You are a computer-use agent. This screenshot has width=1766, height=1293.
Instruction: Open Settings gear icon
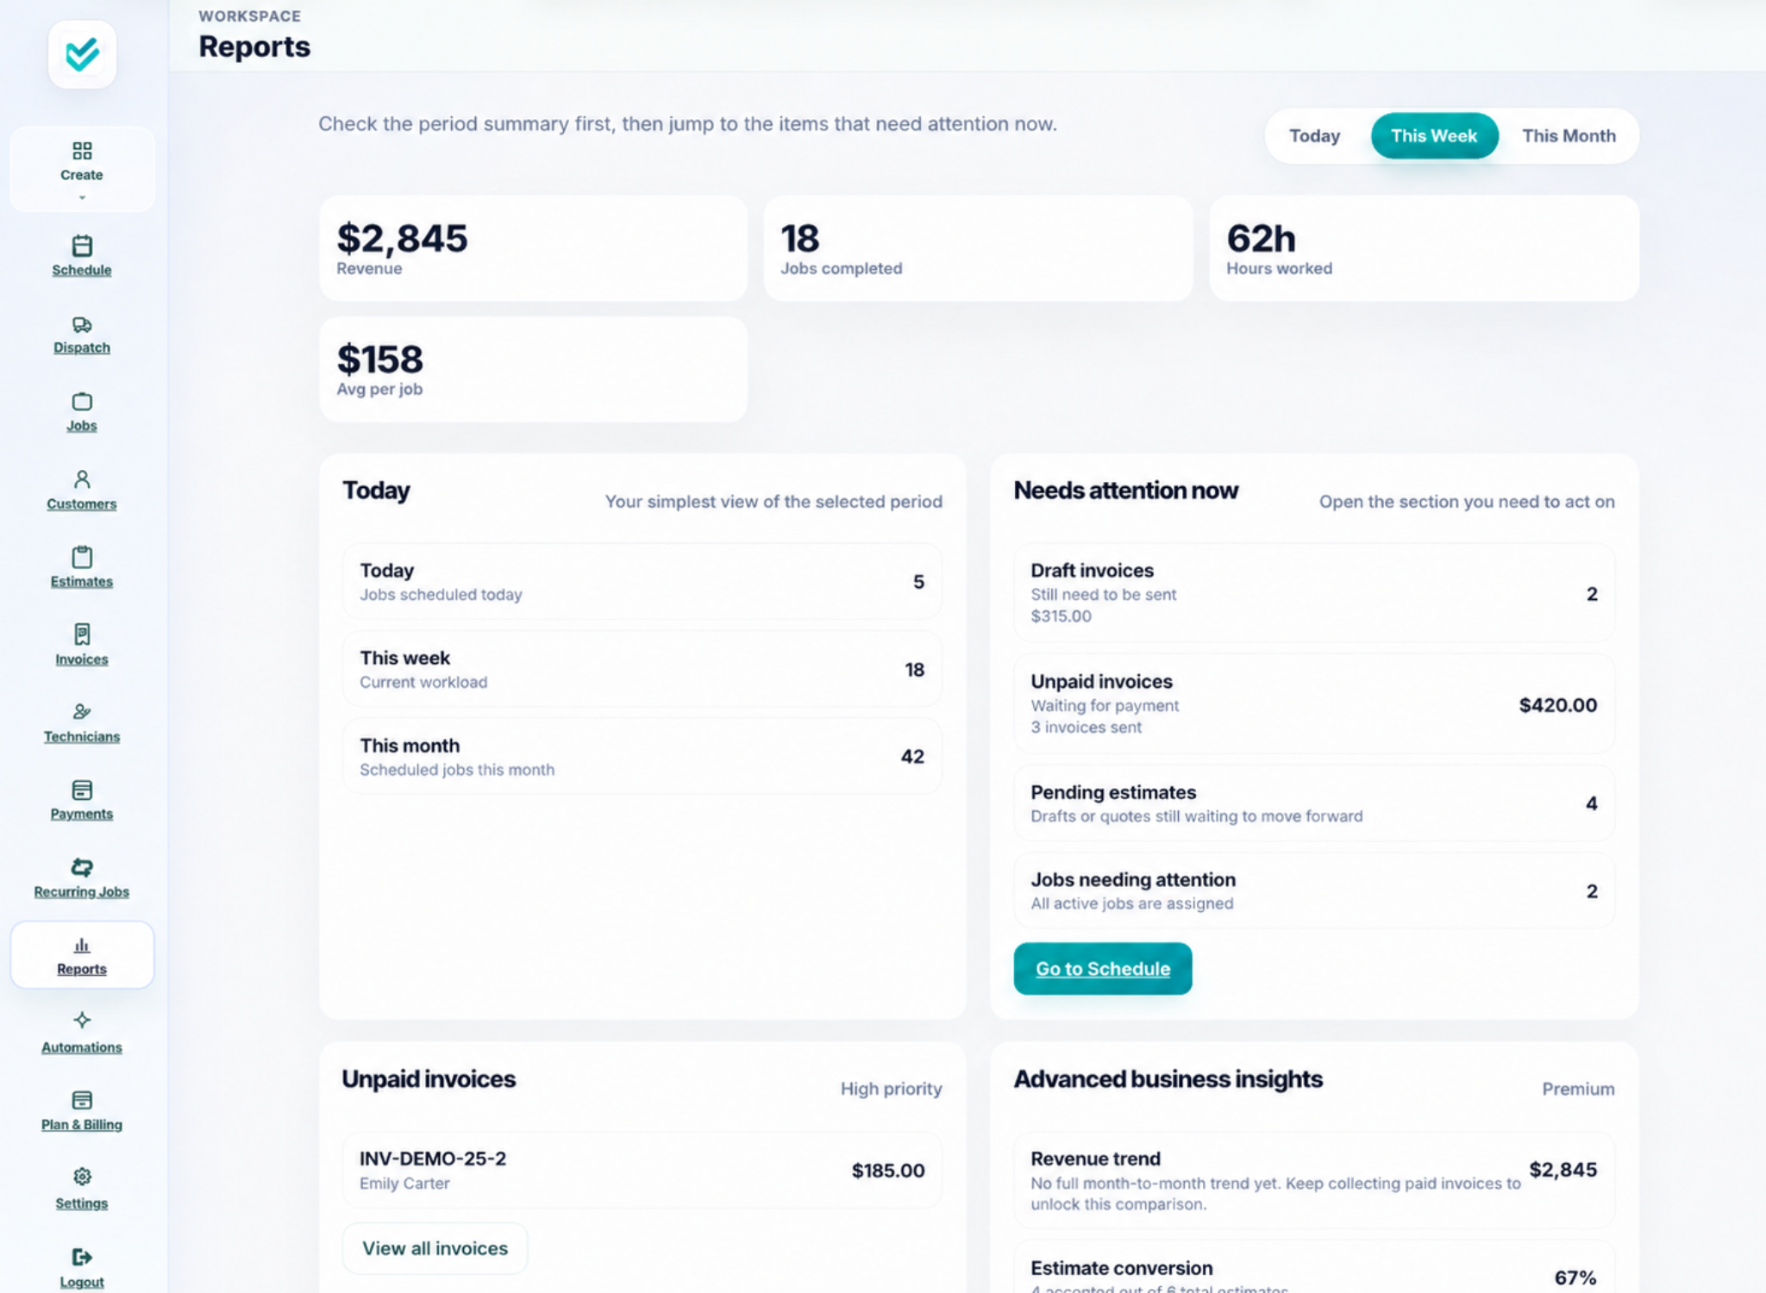tap(82, 1177)
